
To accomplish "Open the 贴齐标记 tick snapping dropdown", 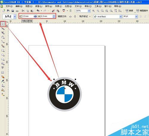I will point(90,17).
